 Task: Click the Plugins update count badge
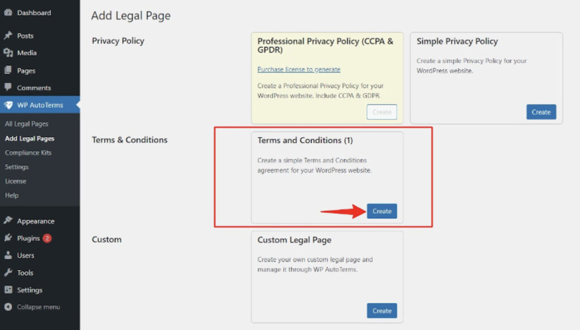(47, 238)
